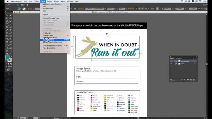Select the Rectangle tool
Viewport: 212px width, 119px height.
pyautogui.click(x=7, y=27)
